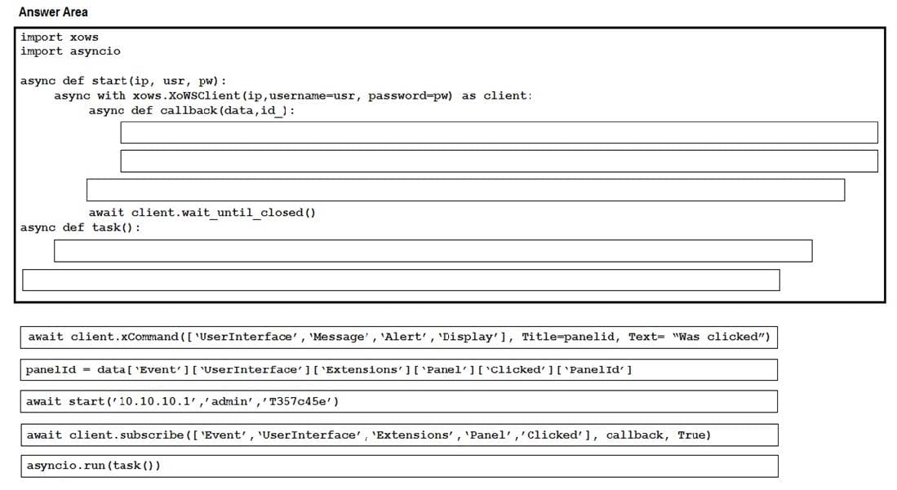Click the first empty slot below callback definition
This screenshot has width=897, height=490.
click(x=499, y=132)
